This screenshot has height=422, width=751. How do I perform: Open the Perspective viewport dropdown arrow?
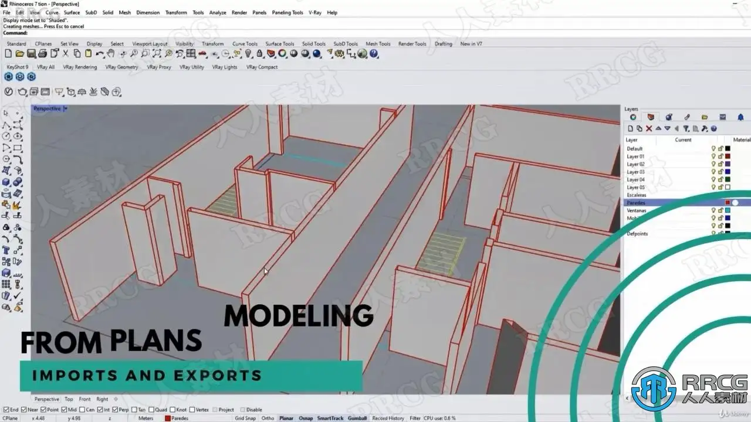click(65, 108)
